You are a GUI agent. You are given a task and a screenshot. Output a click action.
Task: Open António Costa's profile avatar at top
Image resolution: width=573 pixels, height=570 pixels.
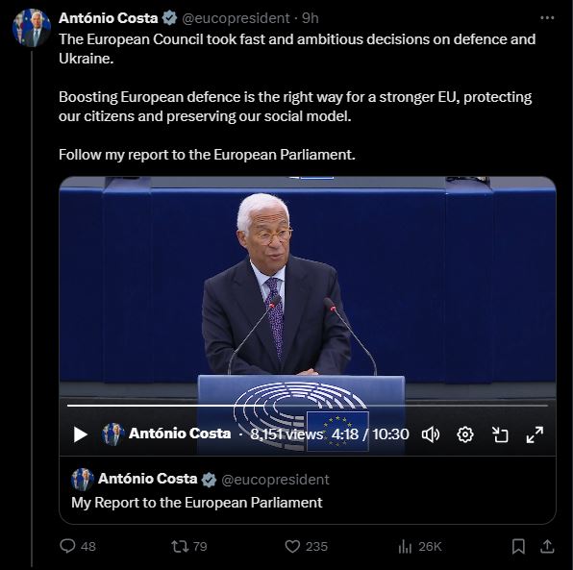32,28
